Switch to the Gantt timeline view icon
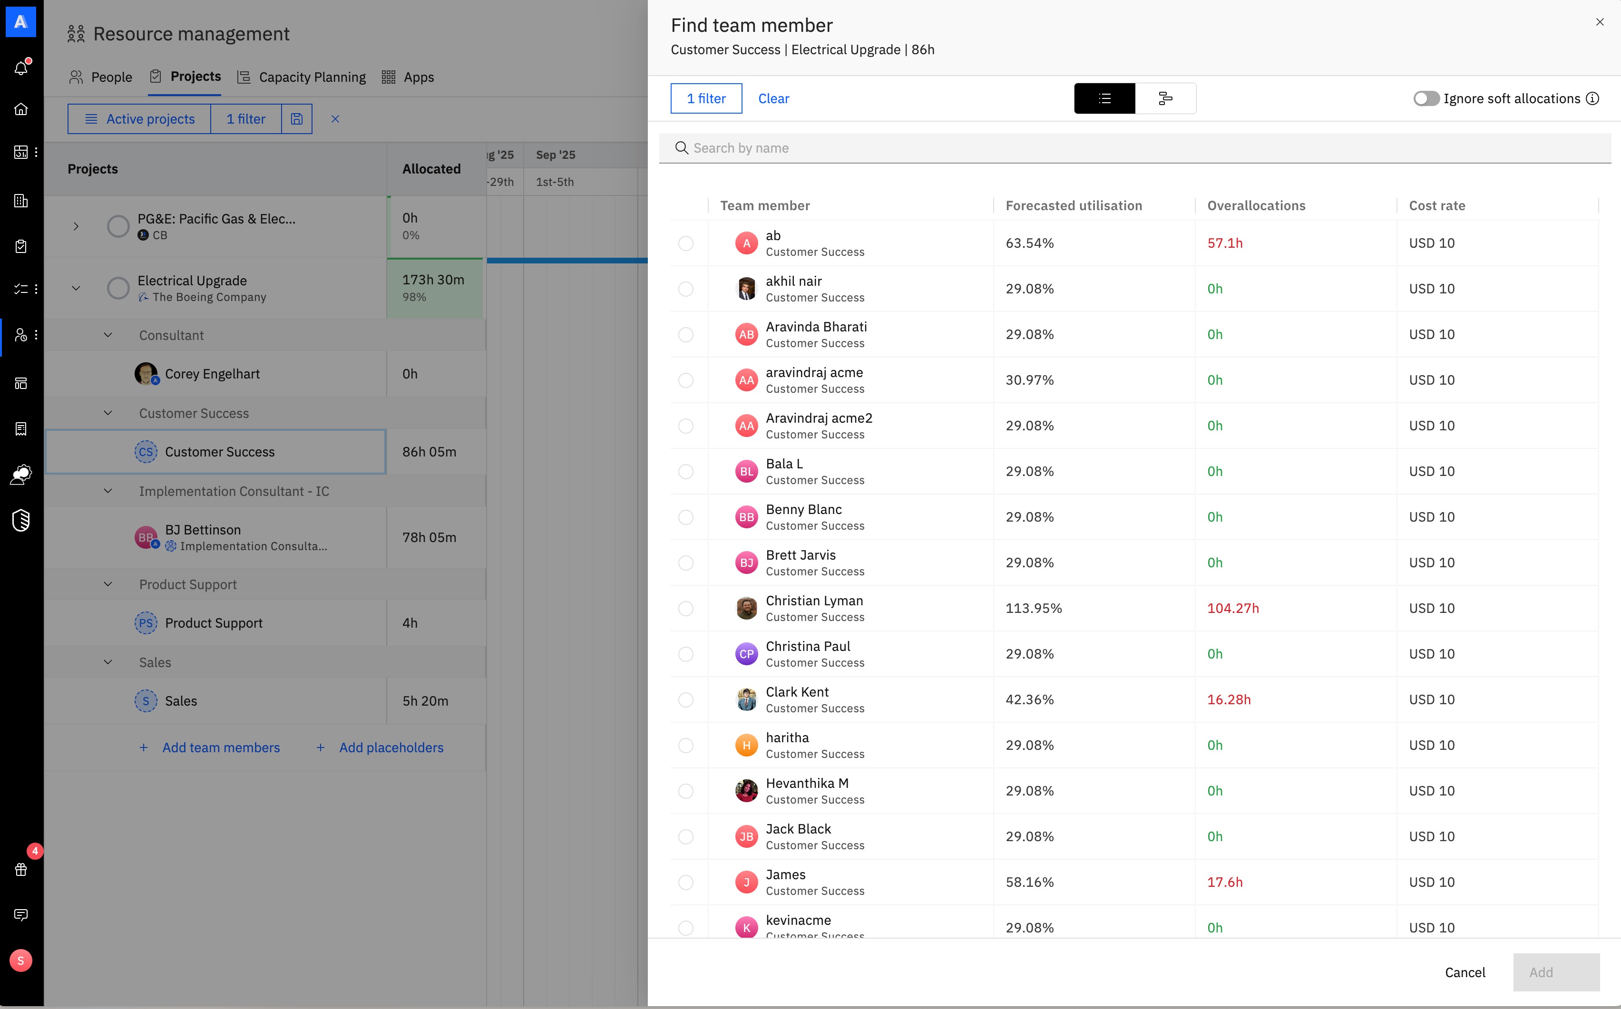This screenshot has width=1621, height=1009. [x=1165, y=99]
